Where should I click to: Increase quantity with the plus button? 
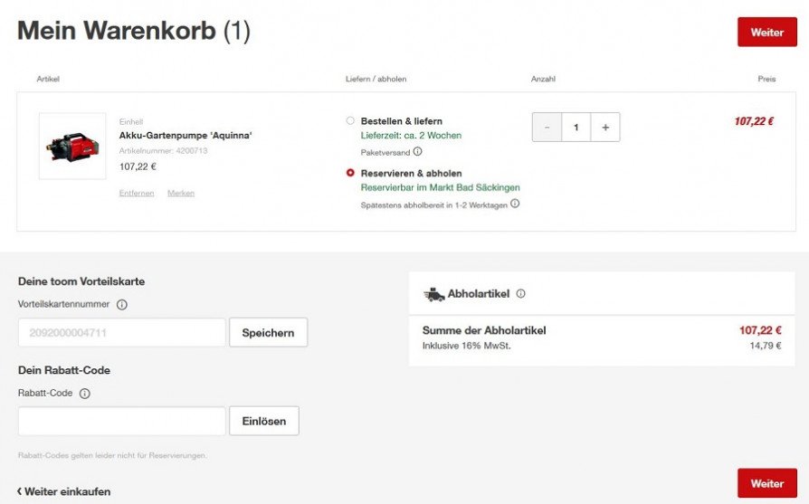[x=605, y=127]
